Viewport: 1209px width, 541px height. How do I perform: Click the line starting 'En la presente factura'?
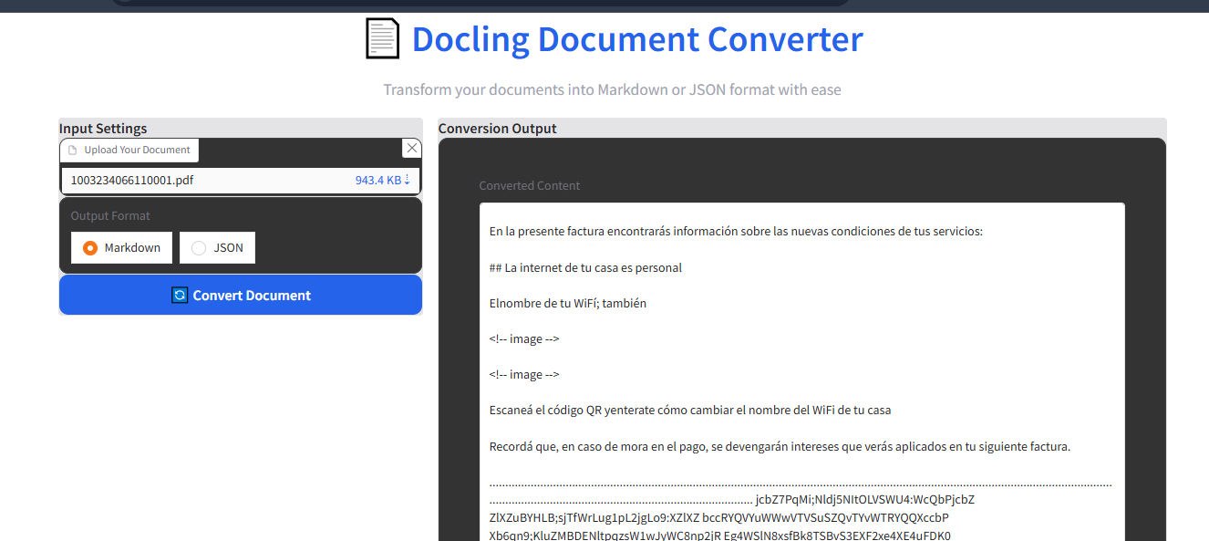tap(736, 232)
